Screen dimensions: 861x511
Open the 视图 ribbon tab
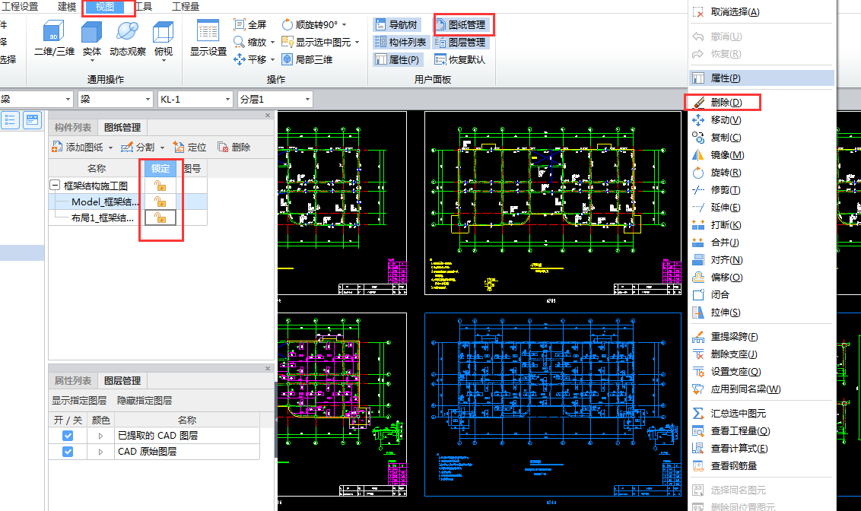104,7
